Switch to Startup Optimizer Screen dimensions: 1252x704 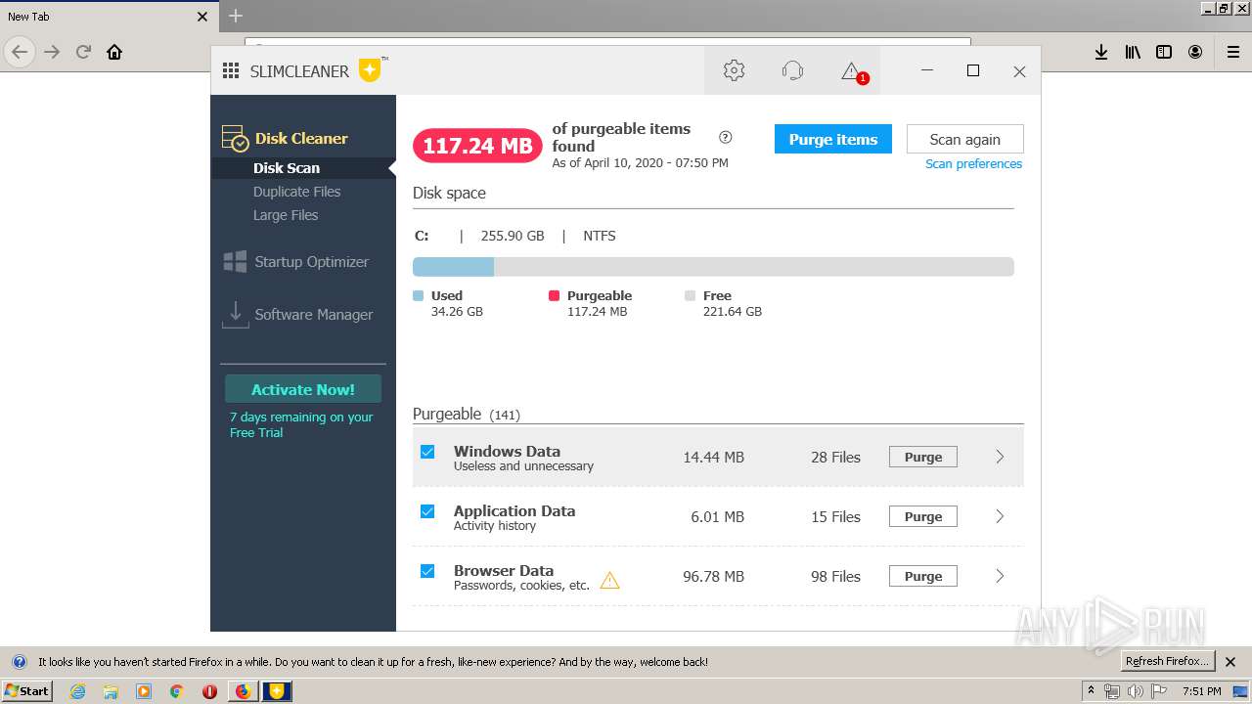pyautogui.click(x=311, y=262)
